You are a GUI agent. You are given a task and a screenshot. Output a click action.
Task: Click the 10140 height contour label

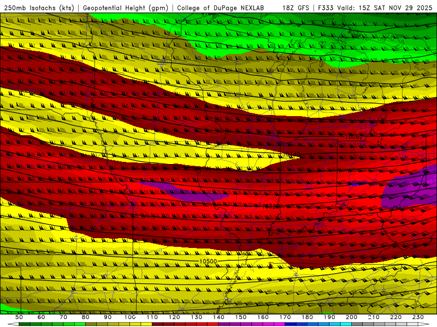(292, 154)
